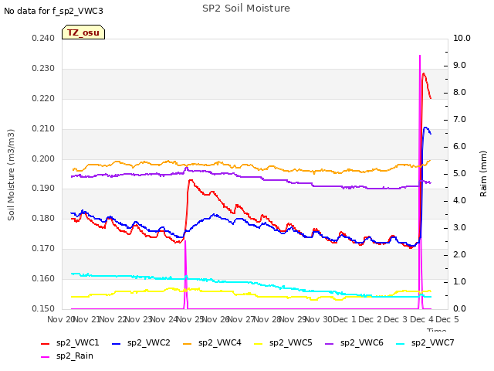
Task: Click the Dec 1 date label
Action: coord(344,319)
